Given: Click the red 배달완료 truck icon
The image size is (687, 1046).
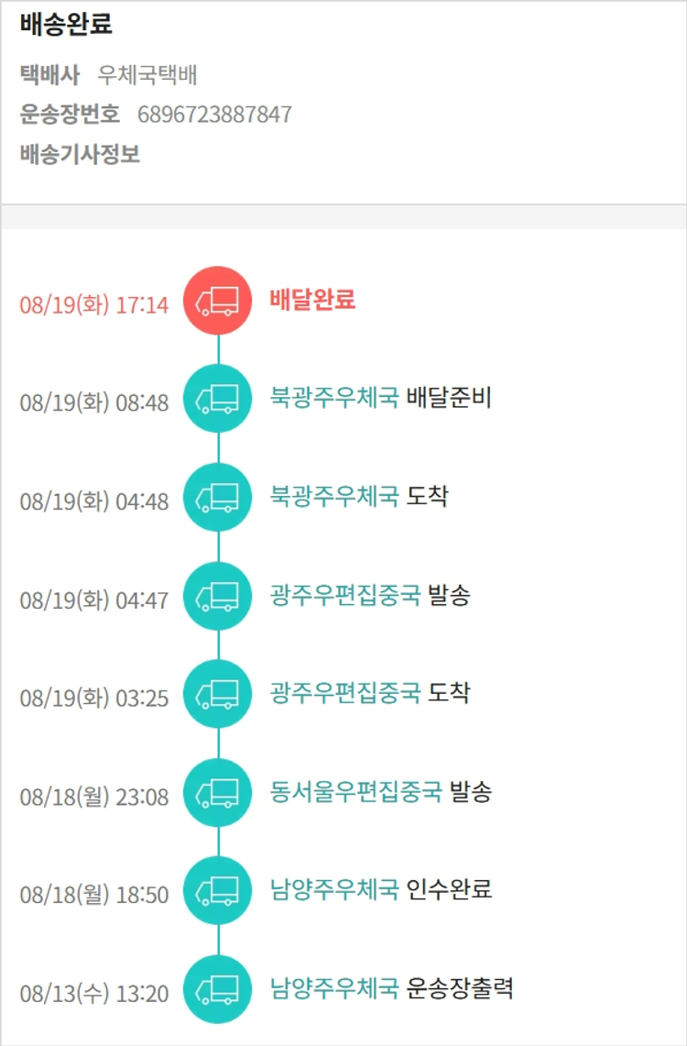Looking at the screenshot, I should (218, 300).
